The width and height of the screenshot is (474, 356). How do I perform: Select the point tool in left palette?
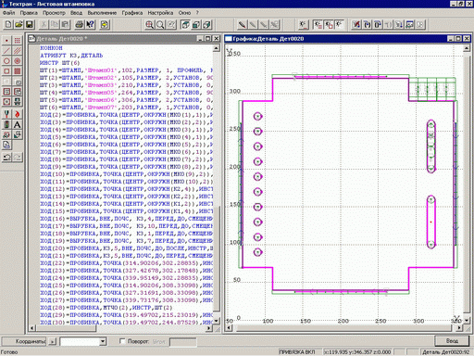(x=6, y=41)
